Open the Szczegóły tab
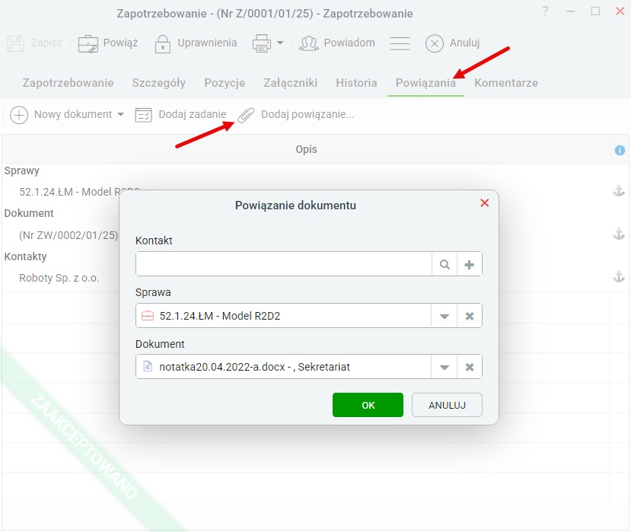Screen dimensions: 631x532 click(159, 83)
